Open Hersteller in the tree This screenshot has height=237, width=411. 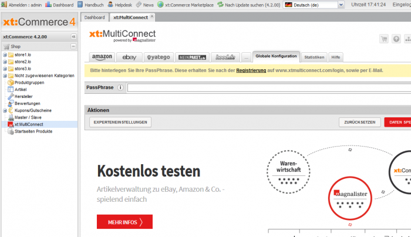[x=20, y=96]
